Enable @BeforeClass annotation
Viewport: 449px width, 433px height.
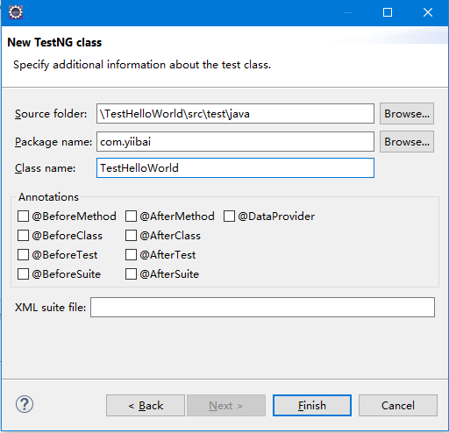tap(23, 236)
